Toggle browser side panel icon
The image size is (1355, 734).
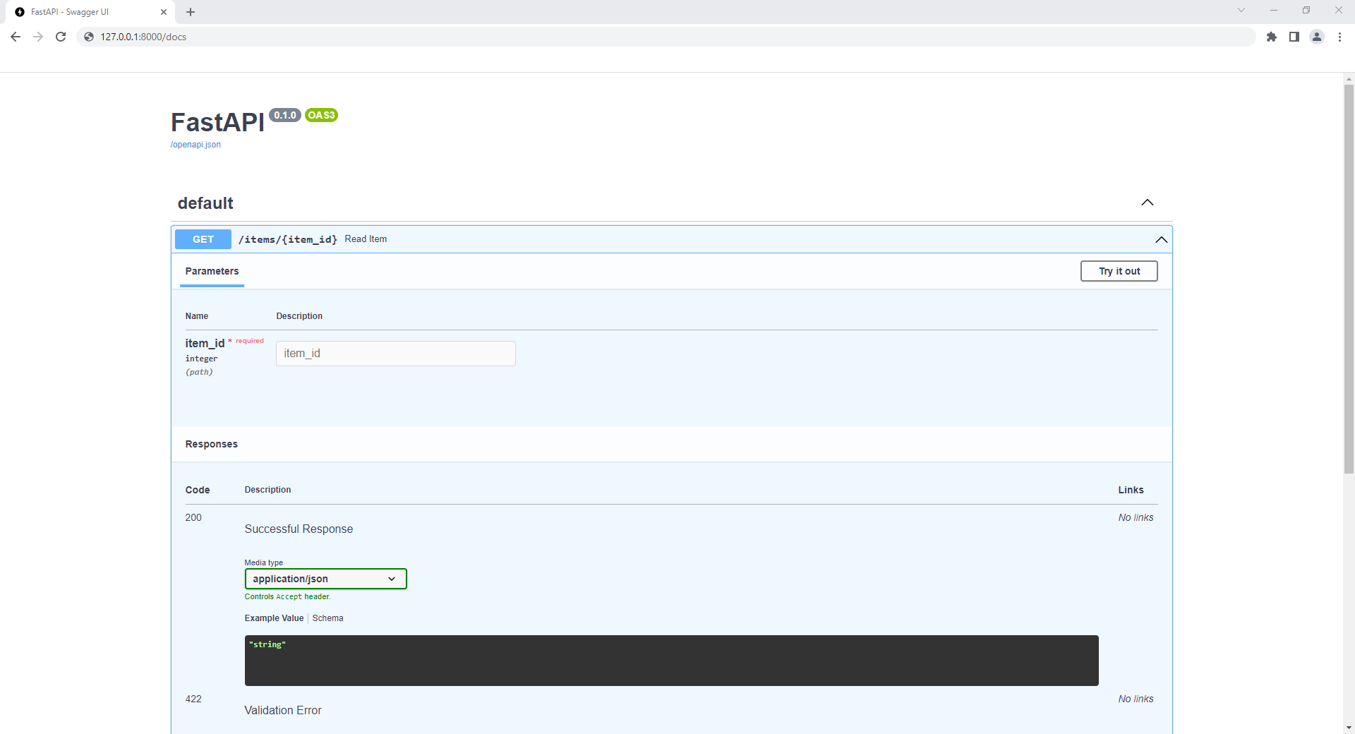1294,37
